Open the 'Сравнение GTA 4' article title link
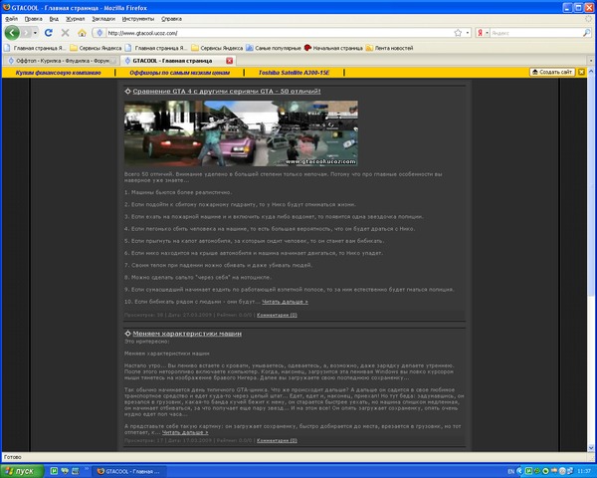The width and height of the screenshot is (597, 478). pyautogui.click(x=227, y=92)
